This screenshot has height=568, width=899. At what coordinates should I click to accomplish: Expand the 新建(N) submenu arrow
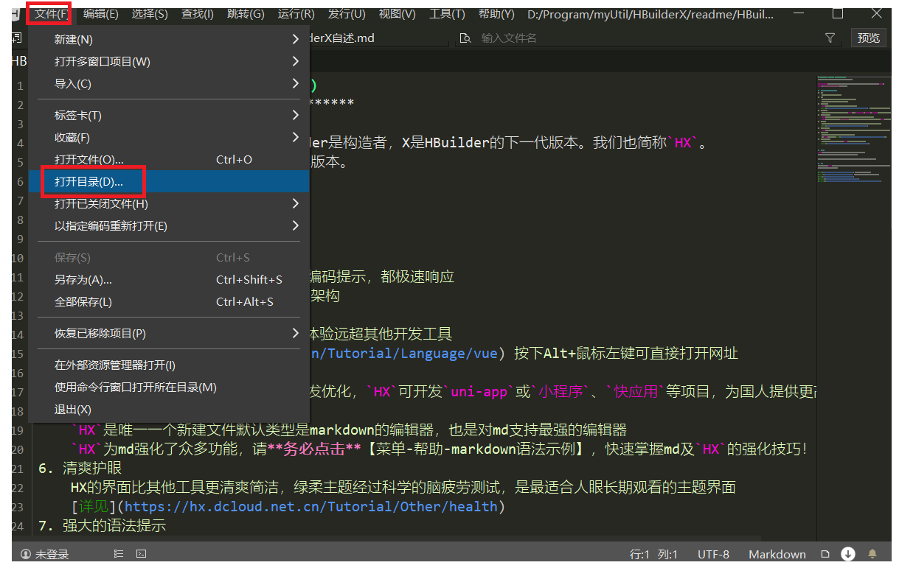click(295, 39)
